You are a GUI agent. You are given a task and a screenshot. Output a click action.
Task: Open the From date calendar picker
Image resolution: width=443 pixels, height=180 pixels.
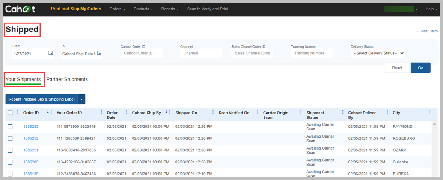51,53
